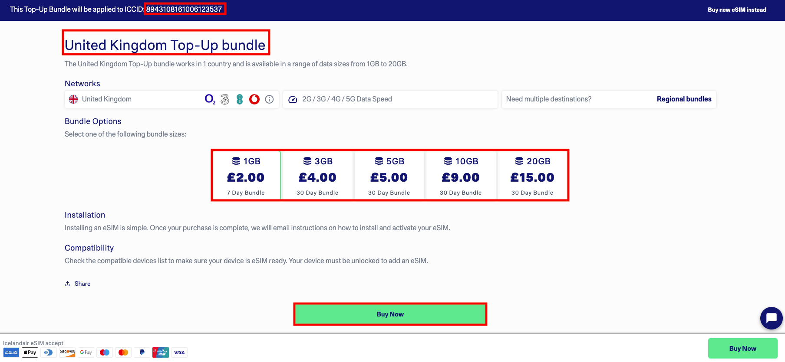Click the EE network logo
The width and height of the screenshot is (785, 362).
[240, 99]
